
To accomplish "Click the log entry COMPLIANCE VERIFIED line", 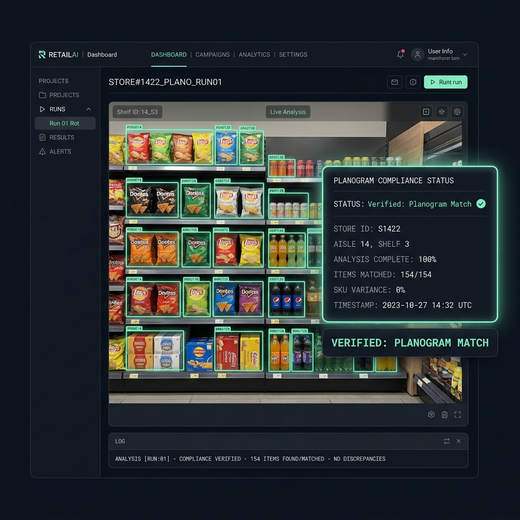I will pos(250,459).
